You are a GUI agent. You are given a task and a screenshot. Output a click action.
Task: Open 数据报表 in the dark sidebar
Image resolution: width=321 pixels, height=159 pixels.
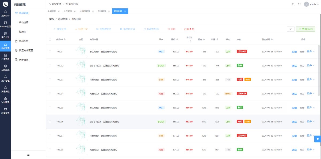tap(5, 111)
